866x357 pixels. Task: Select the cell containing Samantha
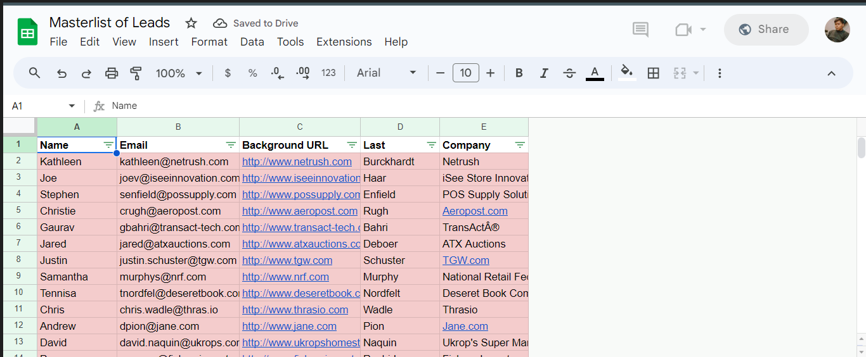click(77, 277)
